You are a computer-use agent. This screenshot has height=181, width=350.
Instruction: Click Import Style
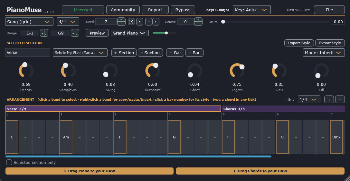(x=299, y=43)
